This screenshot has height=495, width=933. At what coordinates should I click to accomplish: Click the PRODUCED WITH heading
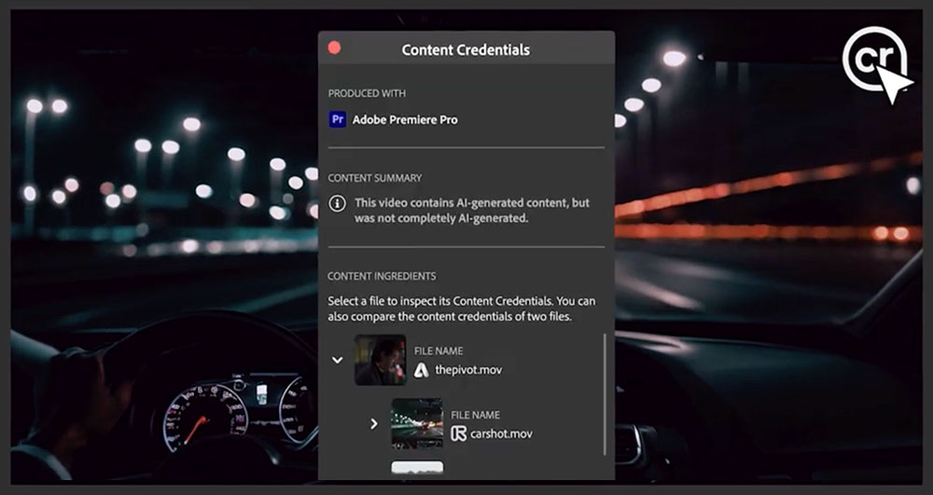pos(367,93)
